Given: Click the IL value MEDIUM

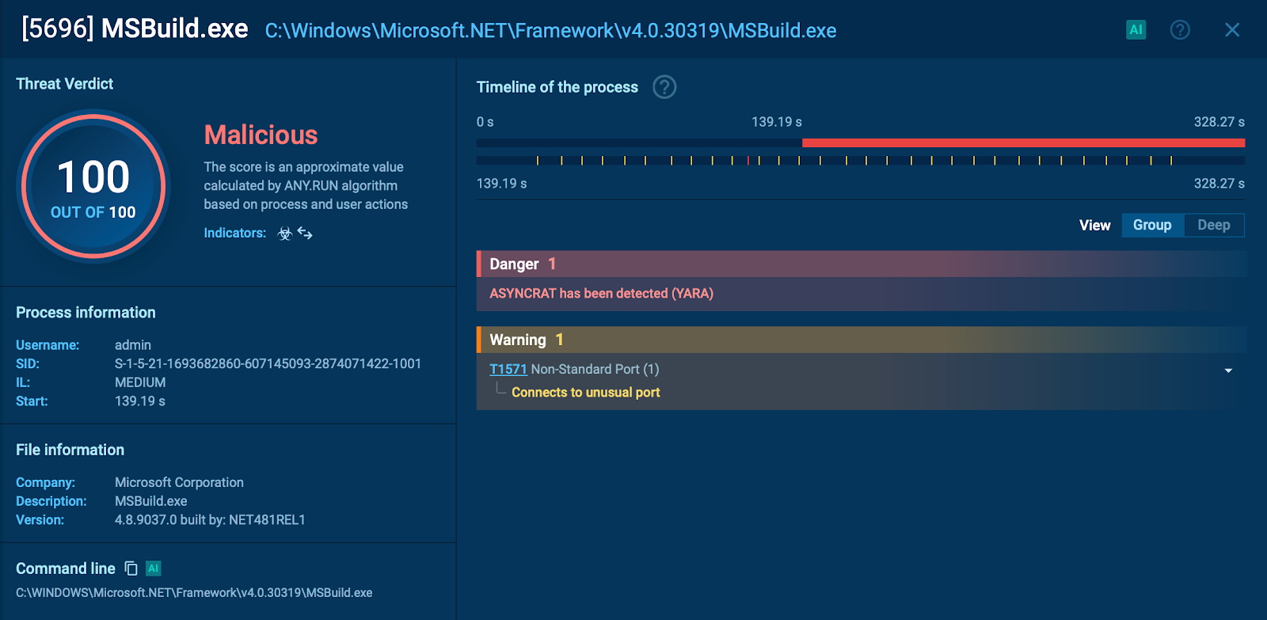Looking at the screenshot, I should coord(140,382).
